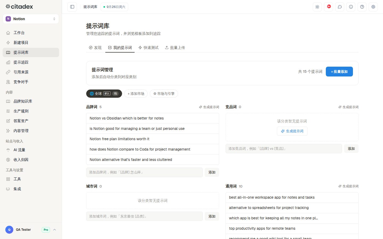The height and width of the screenshot is (239, 383).
Task: Go to 工作台 in sidebar
Action: [31, 33]
